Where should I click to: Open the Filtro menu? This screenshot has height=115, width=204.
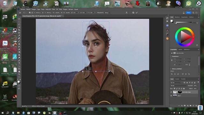54,9
